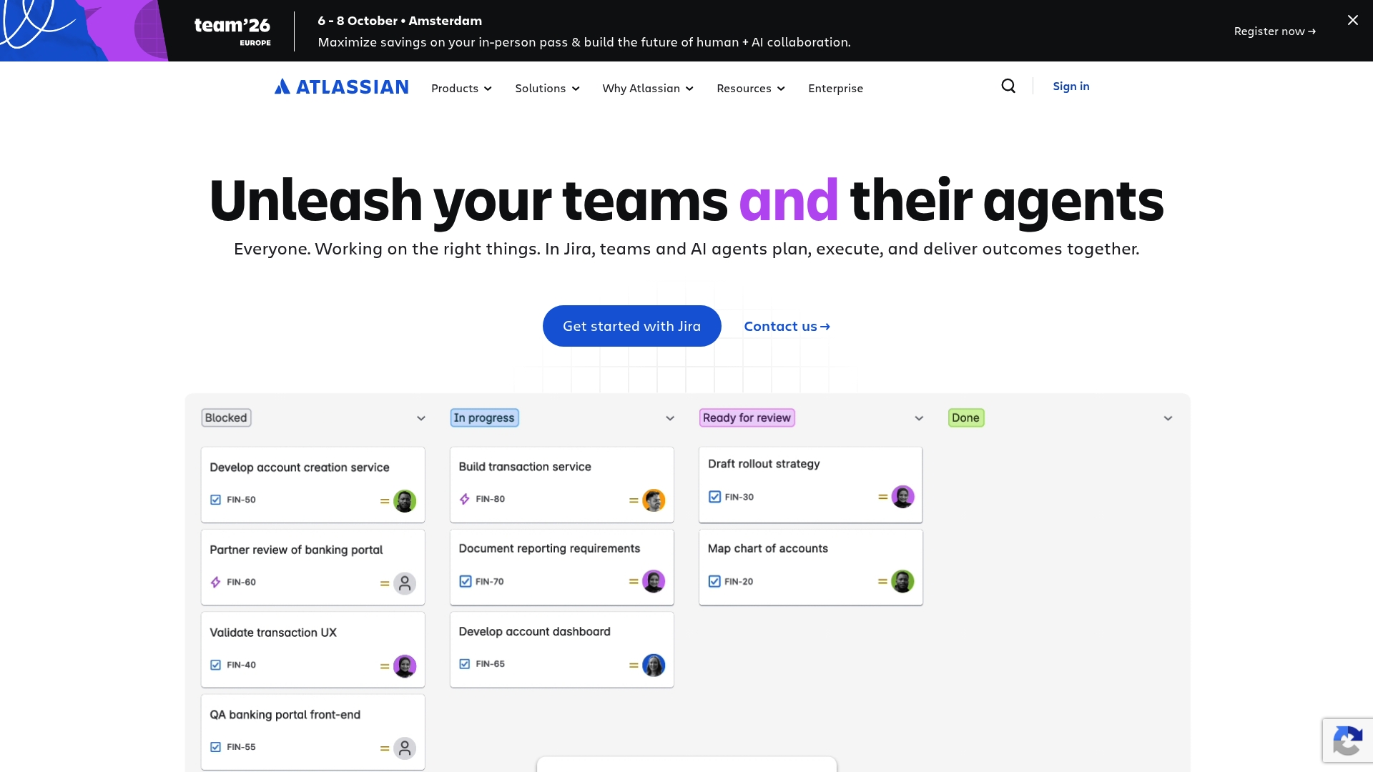The height and width of the screenshot is (772, 1373).
Task: Open the search magnifier icon
Action: tap(1008, 86)
